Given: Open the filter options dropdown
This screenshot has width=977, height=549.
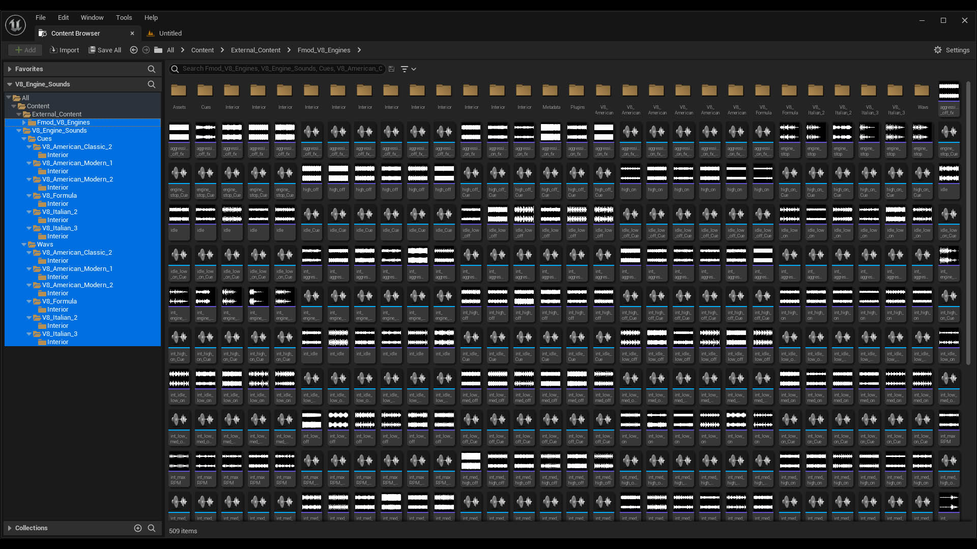Looking at the screenshot, I should (x=408, y=69).
